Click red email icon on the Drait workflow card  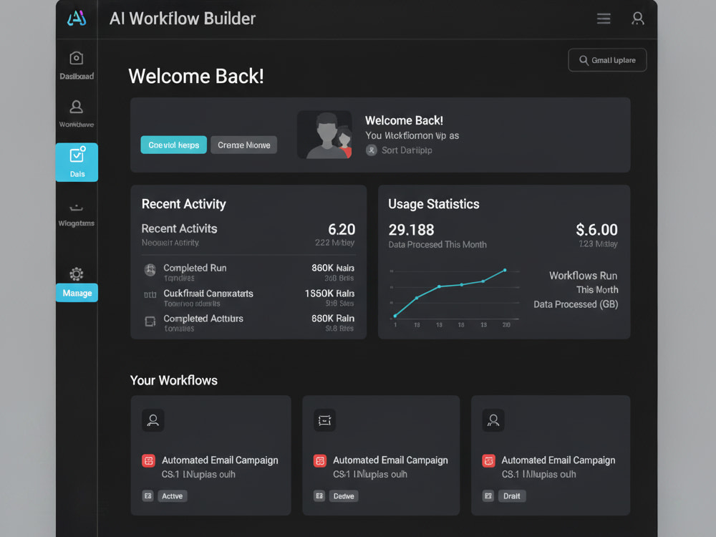[488, 460]
